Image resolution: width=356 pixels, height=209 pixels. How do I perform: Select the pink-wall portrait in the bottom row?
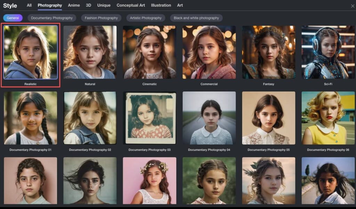coord(31,181)
